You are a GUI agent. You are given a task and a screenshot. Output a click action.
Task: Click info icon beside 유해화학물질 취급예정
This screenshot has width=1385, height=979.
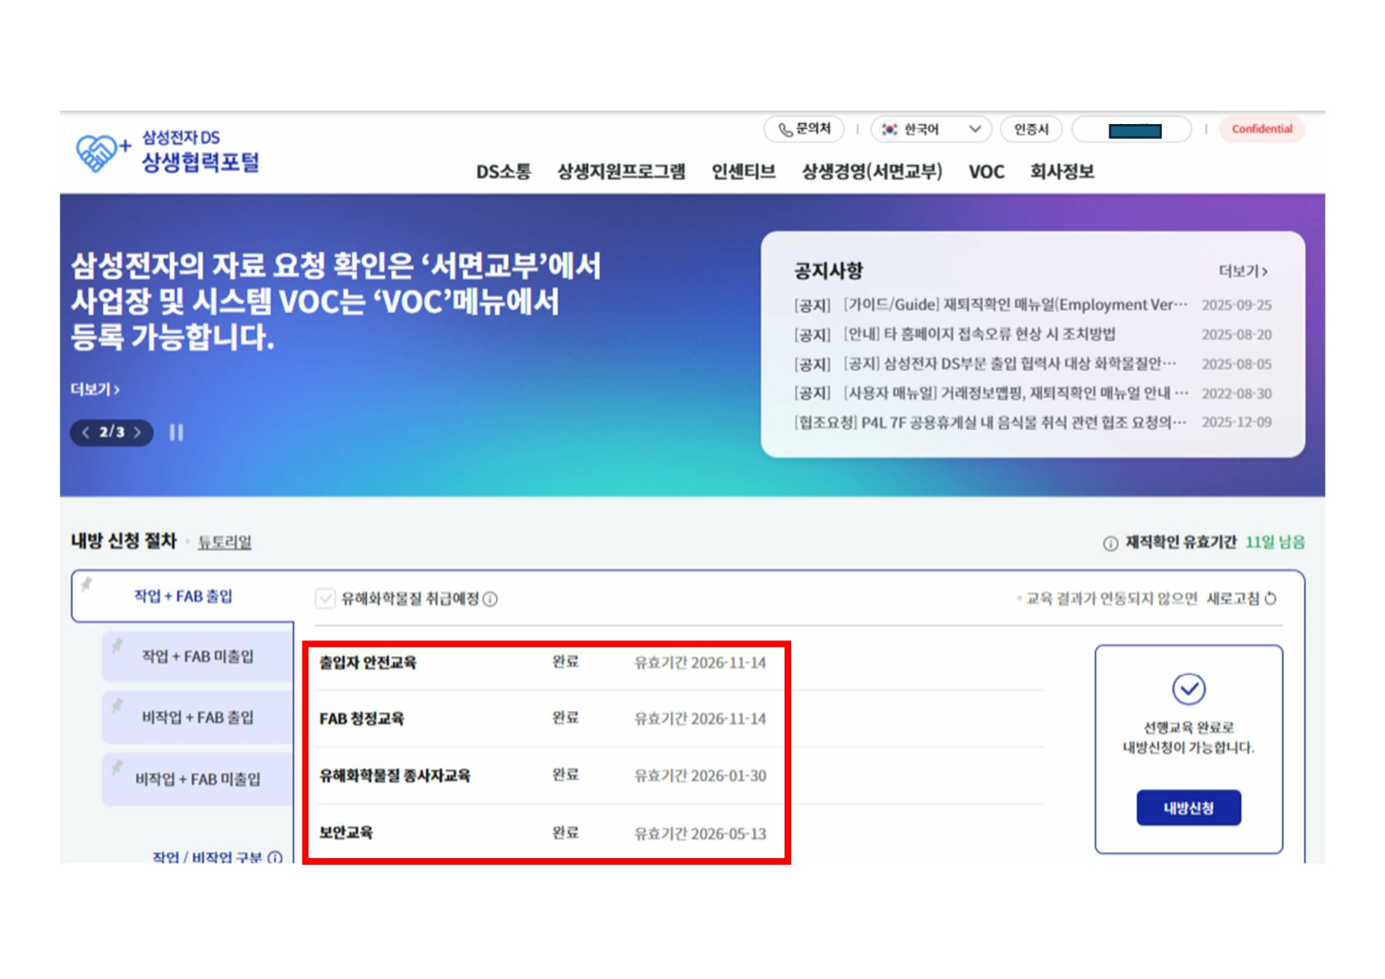(x=491, y=599)
